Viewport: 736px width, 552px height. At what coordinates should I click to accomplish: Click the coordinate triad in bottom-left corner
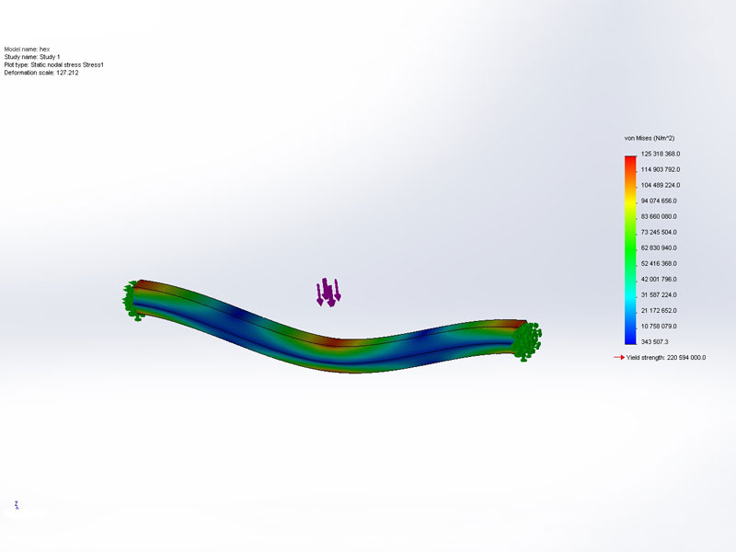[17, 505]
